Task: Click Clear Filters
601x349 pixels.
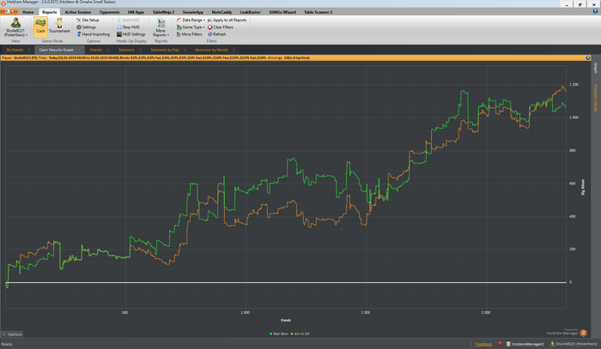Action: [221, 27]
